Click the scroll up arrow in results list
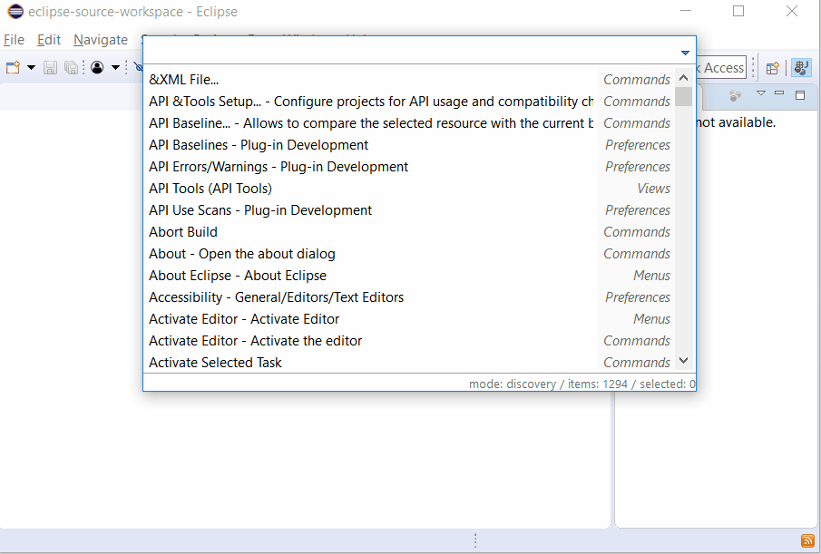Screen dimensions: 821x554 (683, 78)
